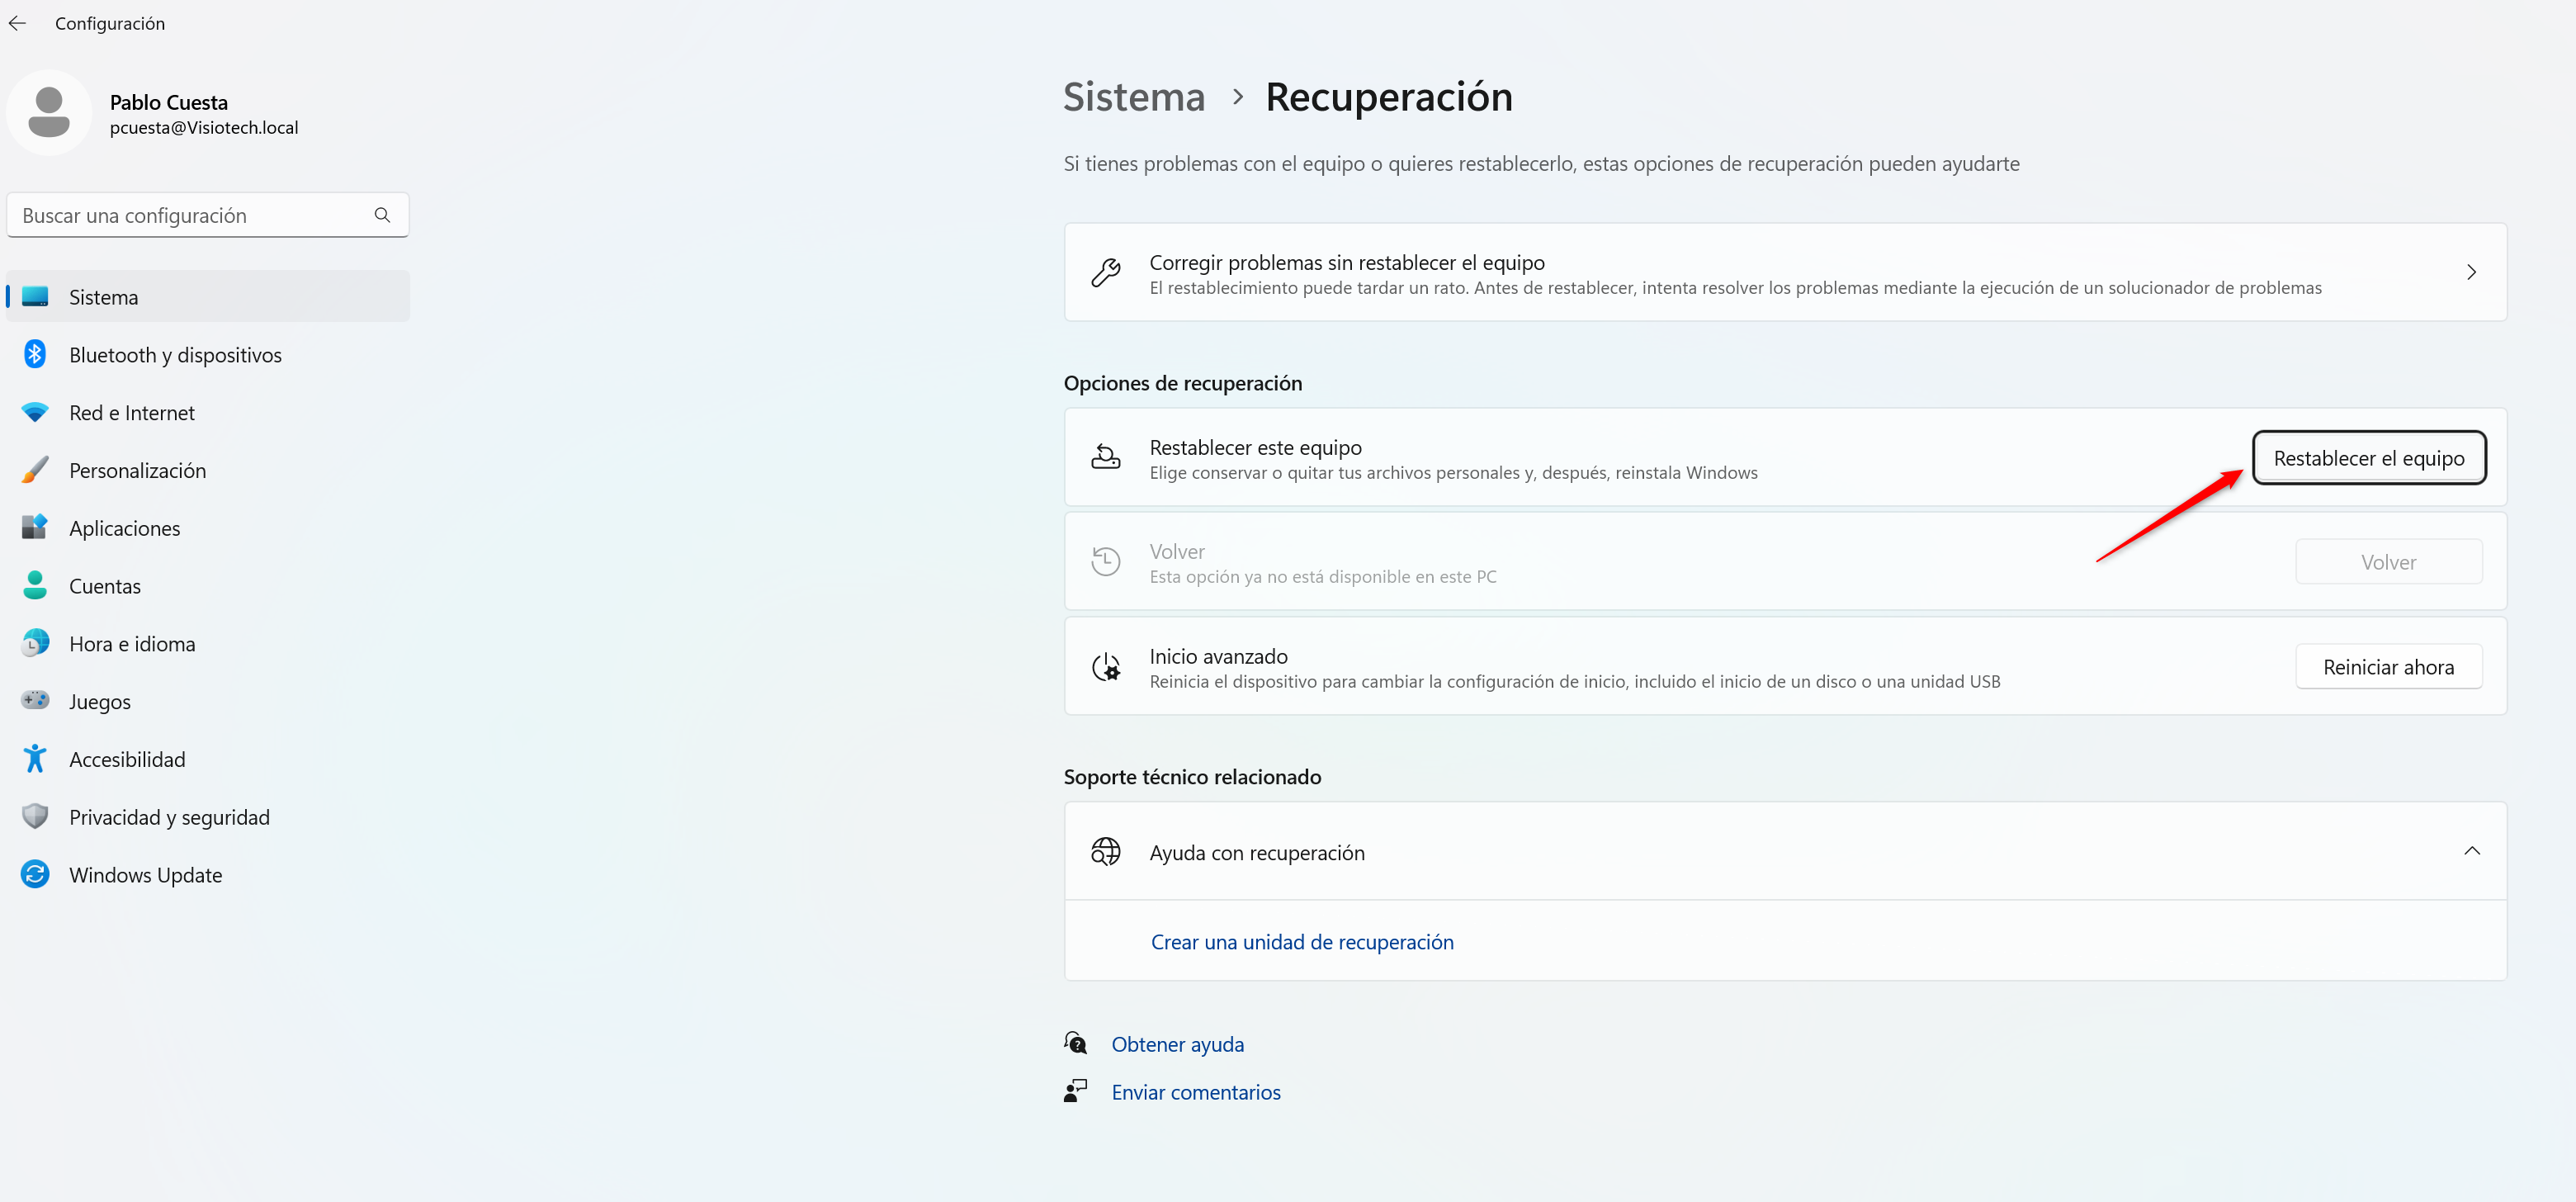Image resolution: width=2576 pixels, height=1202 pixels.
Task: Click the Sistema monitor icon
Action: point(35,297)
